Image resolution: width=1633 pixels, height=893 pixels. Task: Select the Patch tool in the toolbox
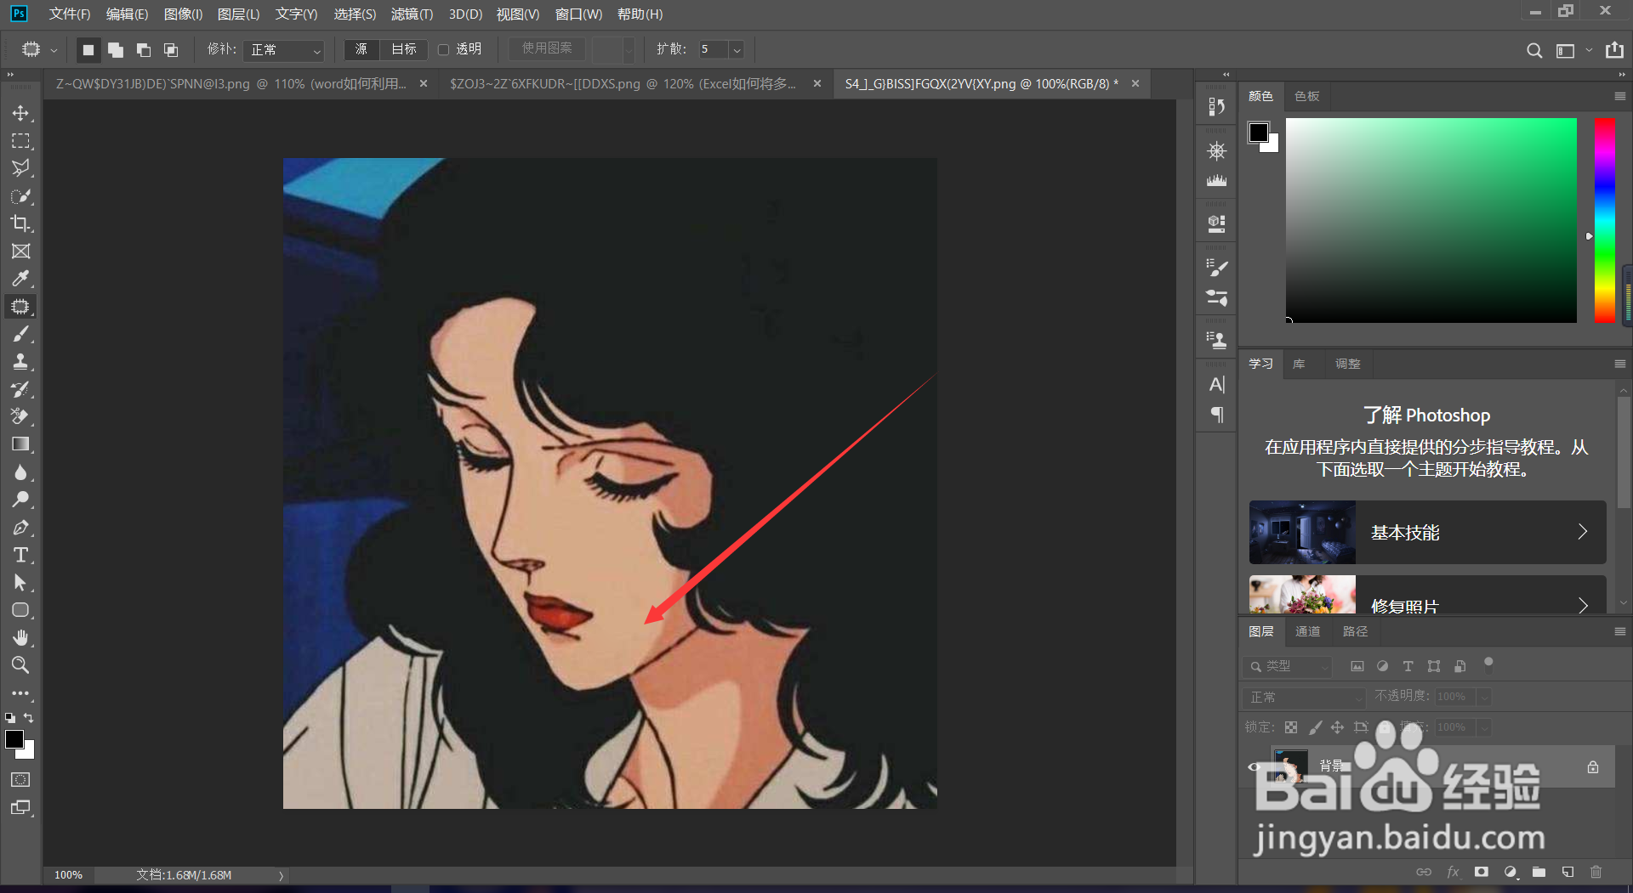[20, 307]
